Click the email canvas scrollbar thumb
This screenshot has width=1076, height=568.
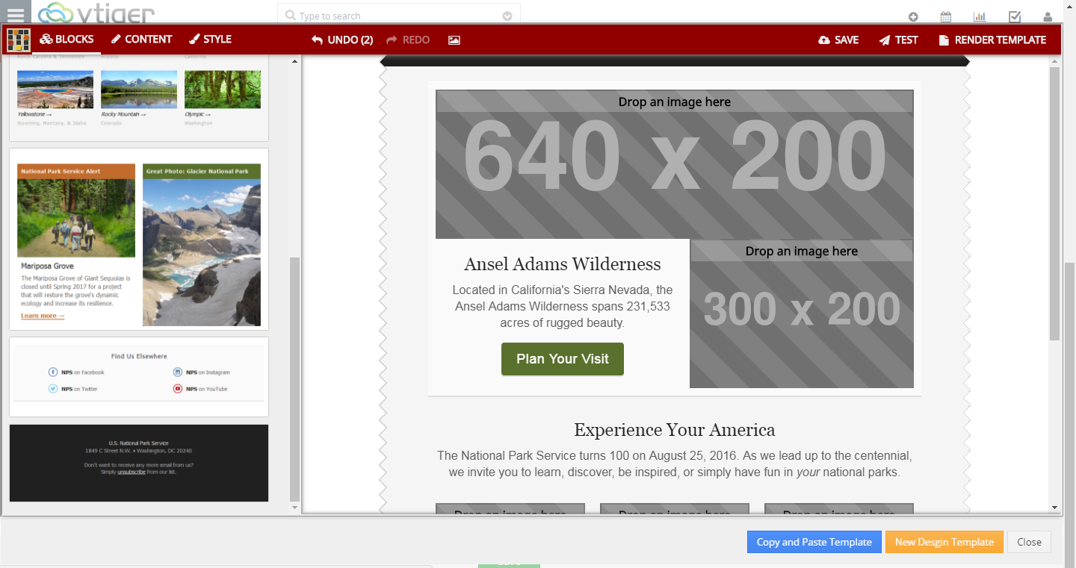(1055, 203)
